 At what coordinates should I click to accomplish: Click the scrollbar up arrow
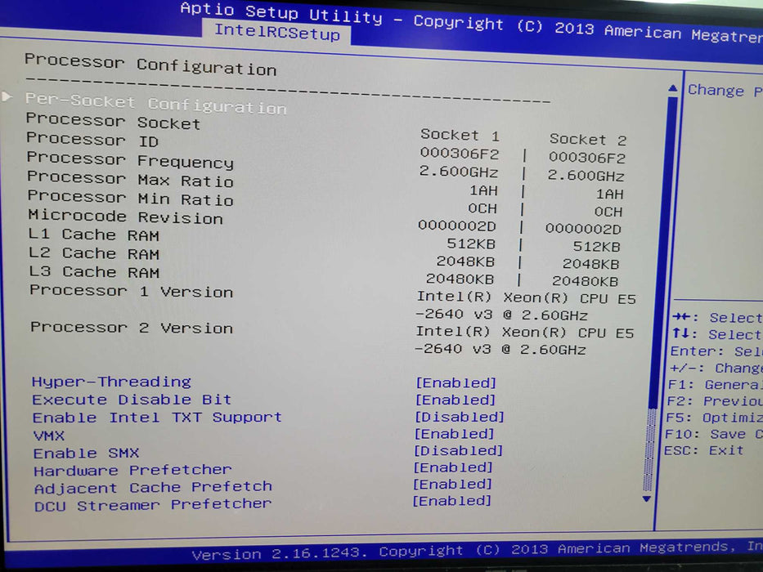click(672, 88)
